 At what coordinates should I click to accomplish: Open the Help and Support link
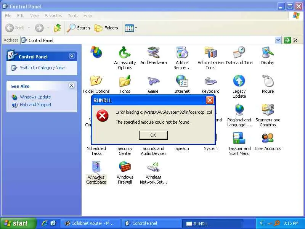coord(36,105)
